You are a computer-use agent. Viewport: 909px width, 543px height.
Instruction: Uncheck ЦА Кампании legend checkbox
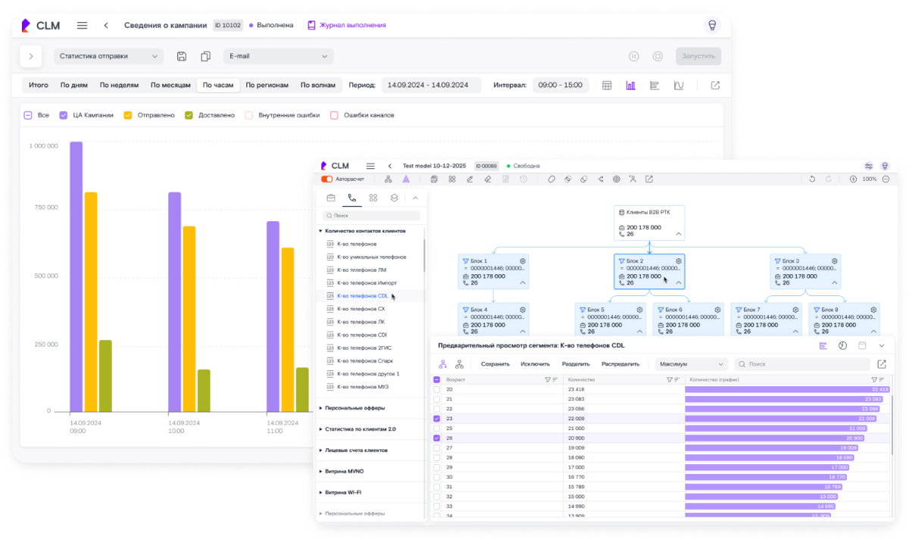click(x=64, y=116)
